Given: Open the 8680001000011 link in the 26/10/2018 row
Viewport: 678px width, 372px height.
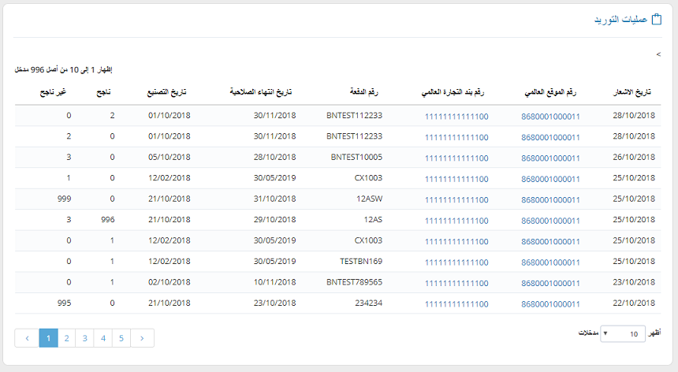Looking at the screenshot, I should pos(550,158).
